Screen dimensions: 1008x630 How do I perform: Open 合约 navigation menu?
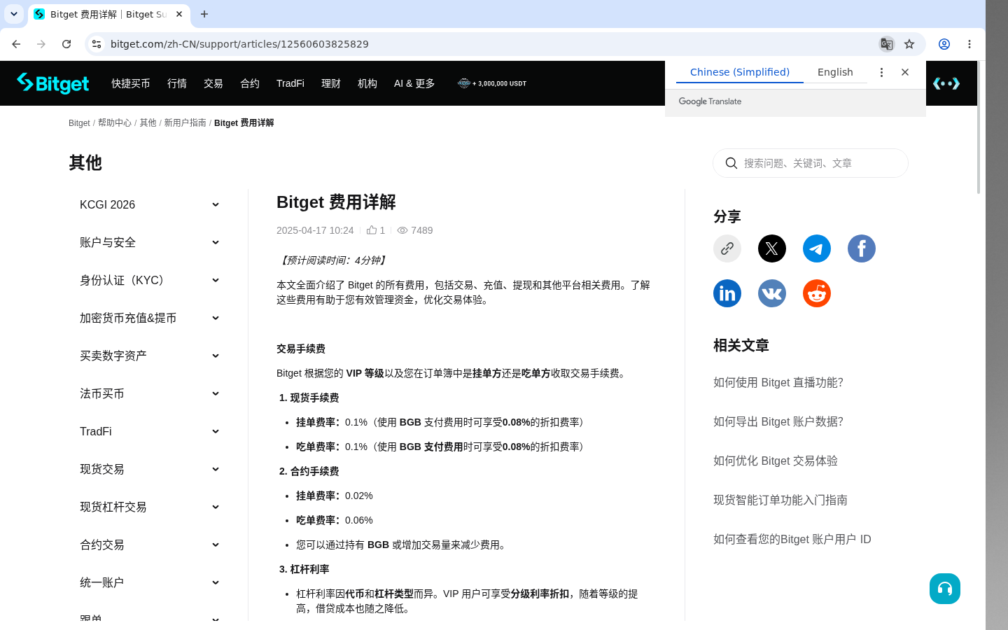(250, 83)
